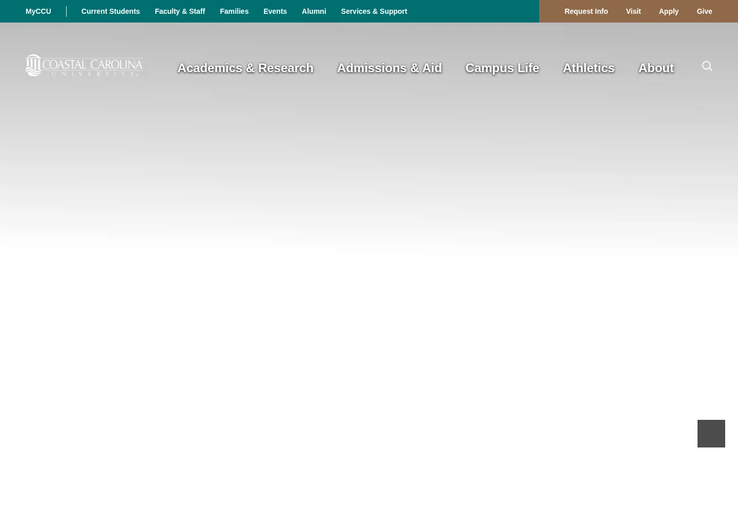Viewport: 738px width, 512px height.
Task: Open the Athletics menu item
Action: [x=589, y=68]
